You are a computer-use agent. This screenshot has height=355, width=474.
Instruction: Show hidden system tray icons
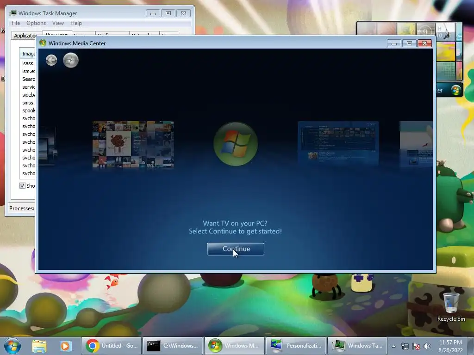(x=393, y=346)
